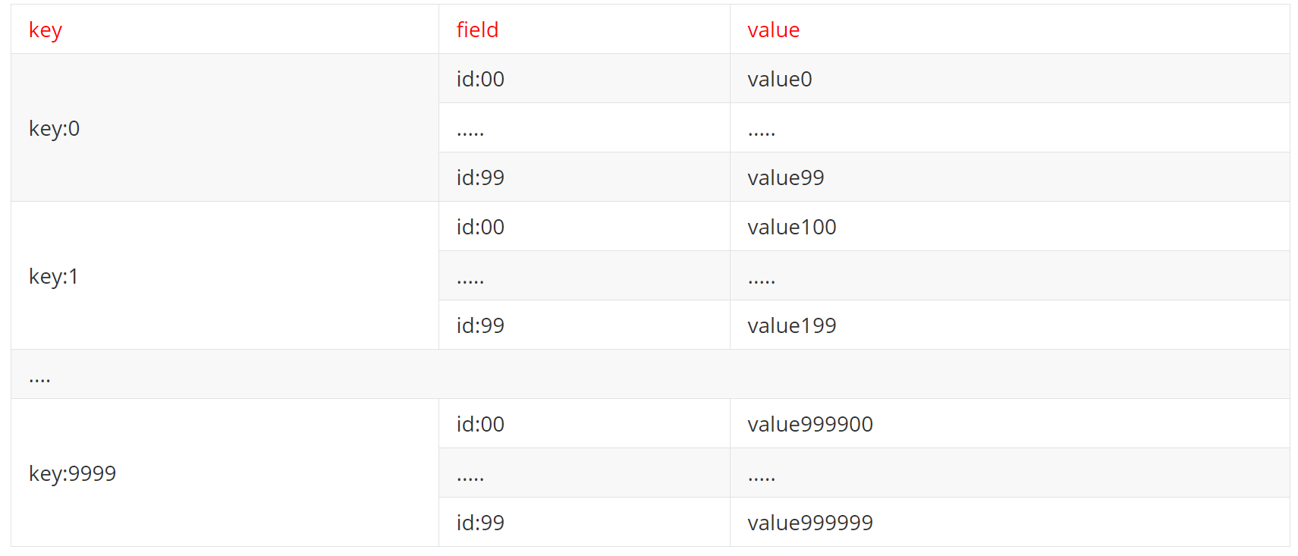Click the full-width ellipsis row above key:9999

click(649, 375)
